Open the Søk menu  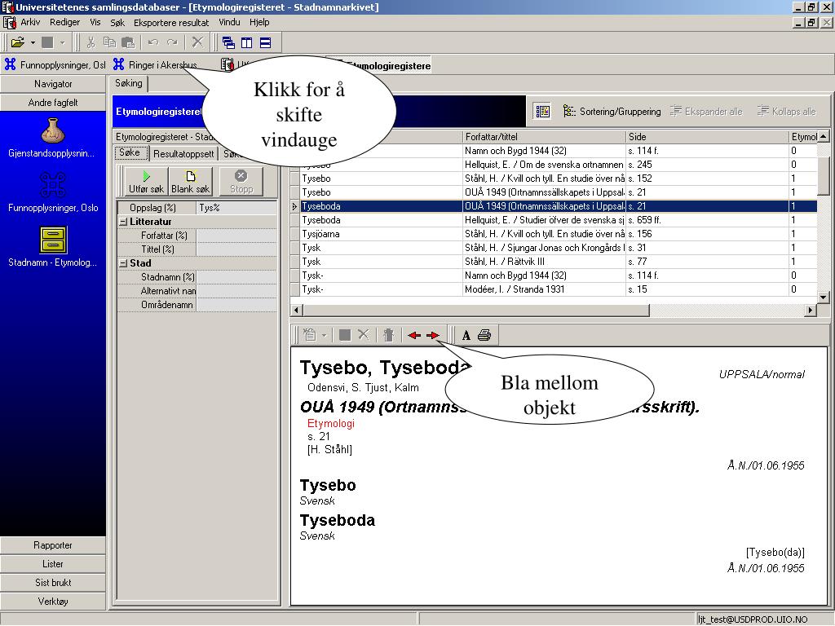coord(117,22)
